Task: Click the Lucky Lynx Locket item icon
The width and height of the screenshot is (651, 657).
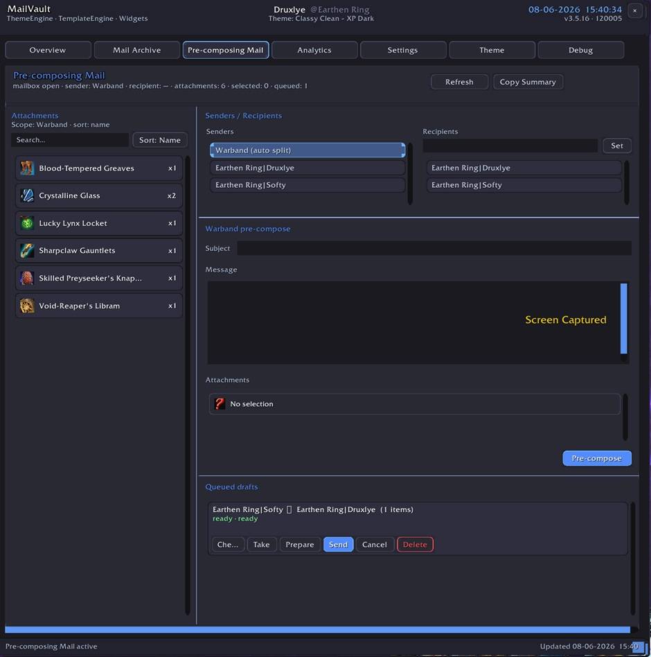Action: click(x=27, y=223)
